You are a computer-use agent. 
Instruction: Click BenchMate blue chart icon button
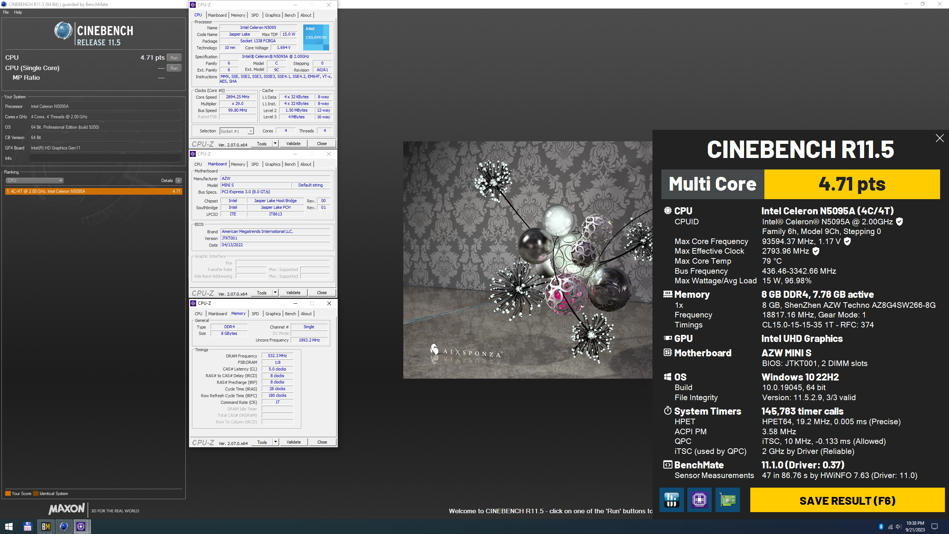[671, 500]
